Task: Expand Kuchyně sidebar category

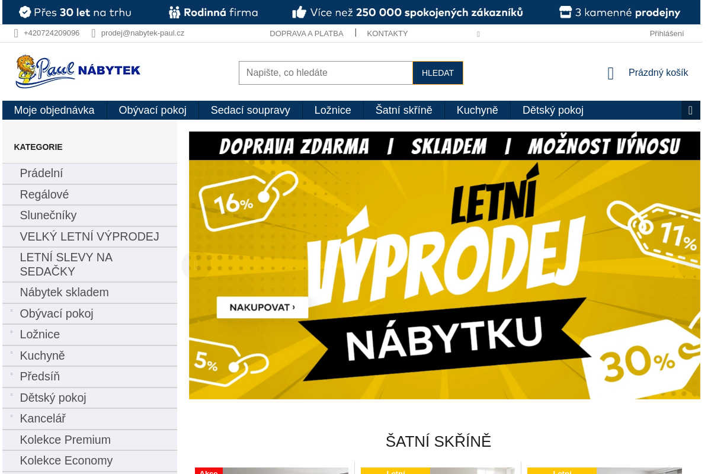Action: tap(11, 353)
